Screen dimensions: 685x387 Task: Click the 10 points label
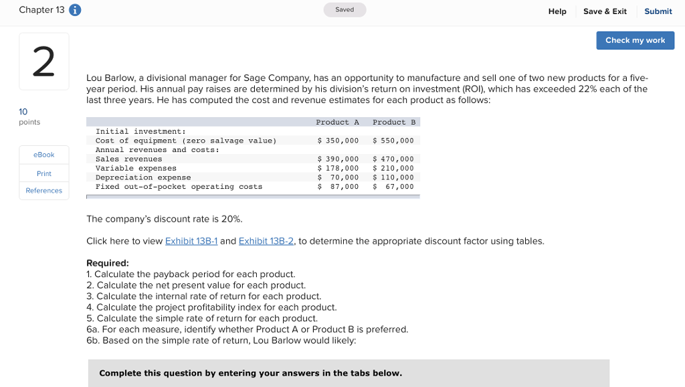[29, 117]
